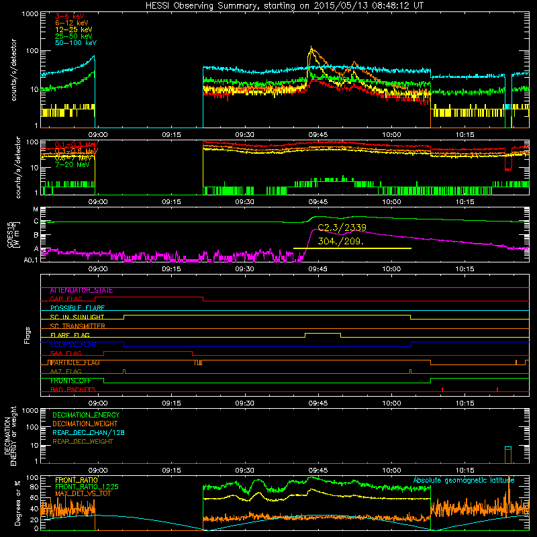This screenshot has height=537, width=537.
Task: Click the 'C2.3/2339' flare annotation
Action: [342, 228]
